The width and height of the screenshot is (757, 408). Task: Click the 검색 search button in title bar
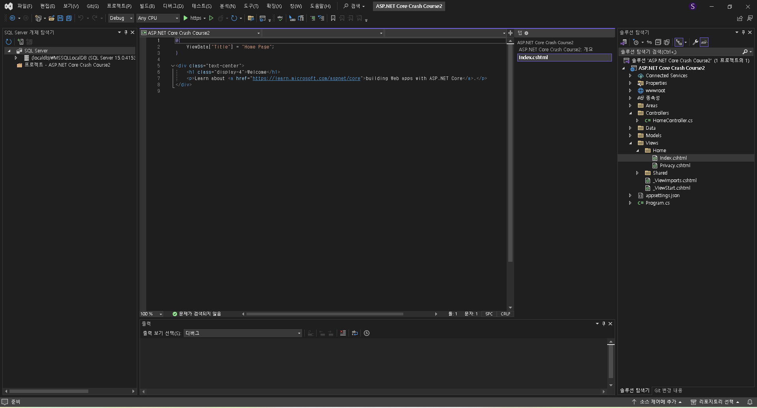coord(354,6)
